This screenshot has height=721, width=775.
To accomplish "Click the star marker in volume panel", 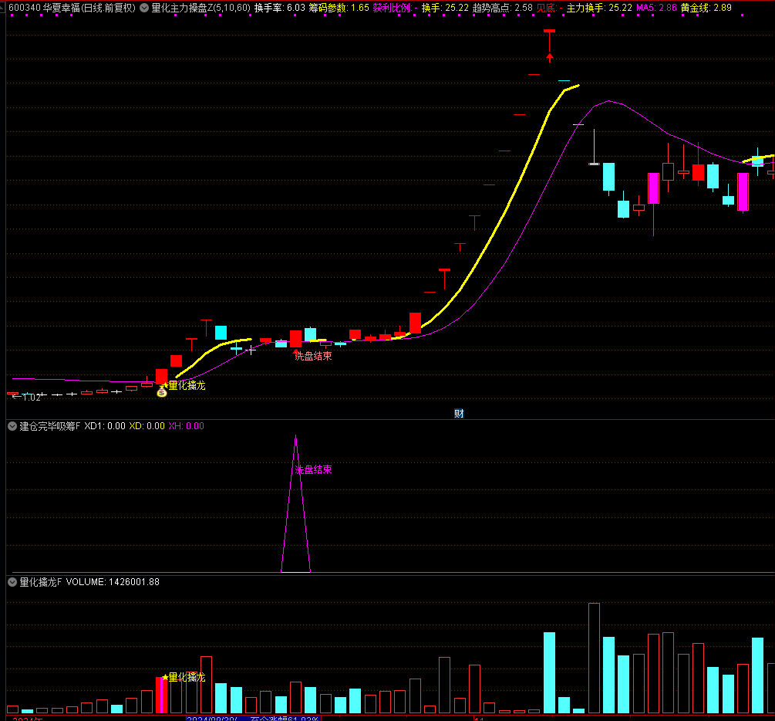I will click(164, 677).
